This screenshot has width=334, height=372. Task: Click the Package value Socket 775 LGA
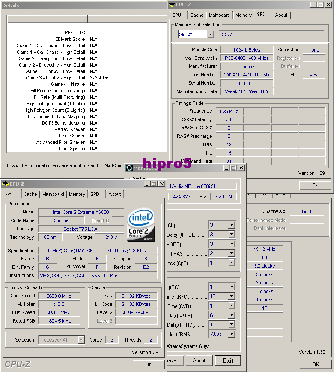[81, 229]
